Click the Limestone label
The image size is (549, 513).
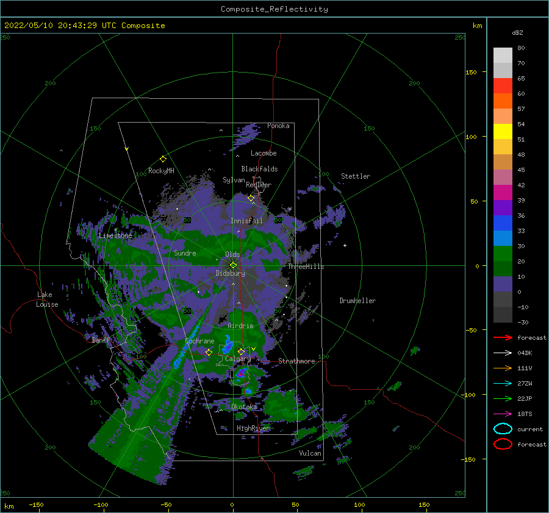(115, 235)
